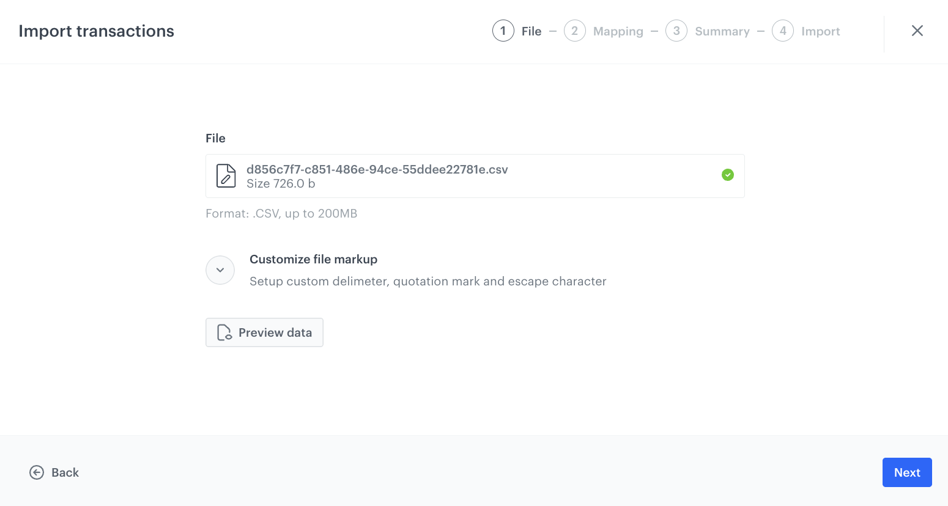The height and width of the screenshot is (506, 948).
Task: Switch to the Mapping step
Action: pyautogui.click(x=618, y=31)
